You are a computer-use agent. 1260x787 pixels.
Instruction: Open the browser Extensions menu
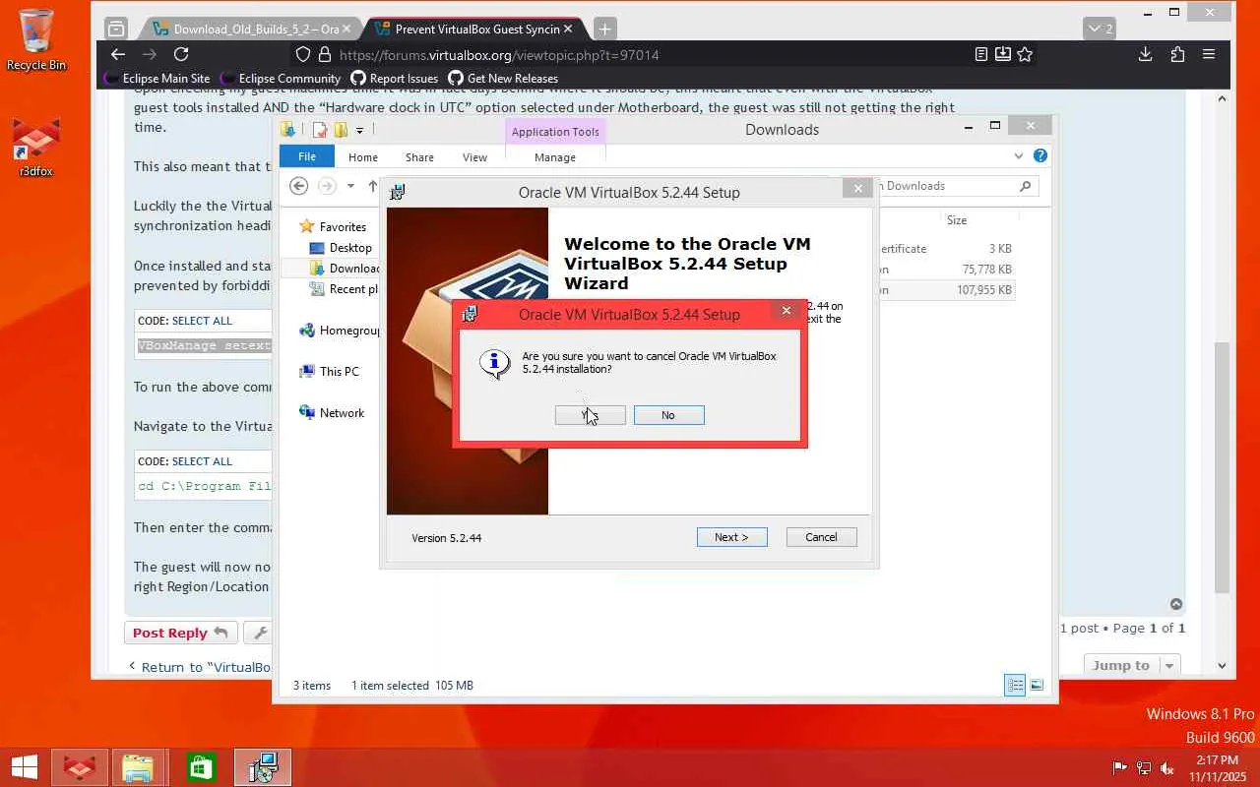click(1177, 55)
